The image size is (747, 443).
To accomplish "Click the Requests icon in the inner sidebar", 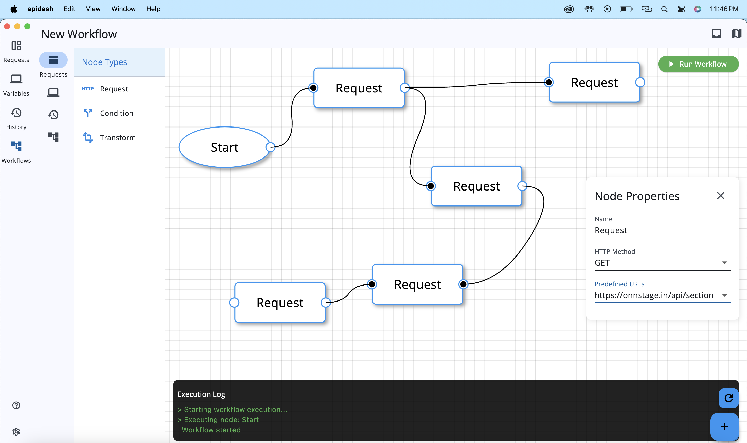I will pos(53,60).
